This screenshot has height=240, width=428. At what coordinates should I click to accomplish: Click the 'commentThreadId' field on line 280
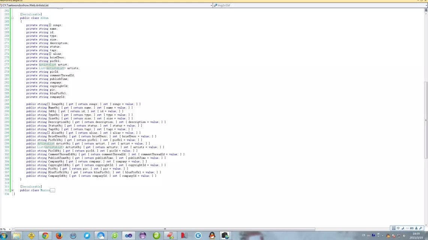click(62, 75)
